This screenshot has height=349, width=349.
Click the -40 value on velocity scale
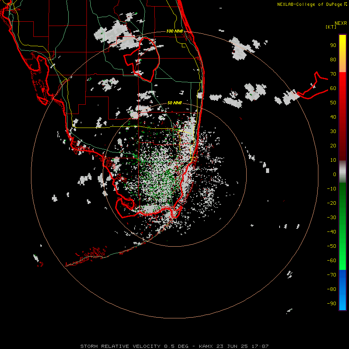pyautogui.click(x=332, y=232)
